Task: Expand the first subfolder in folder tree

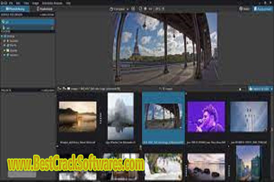Action: coord(5,41)
